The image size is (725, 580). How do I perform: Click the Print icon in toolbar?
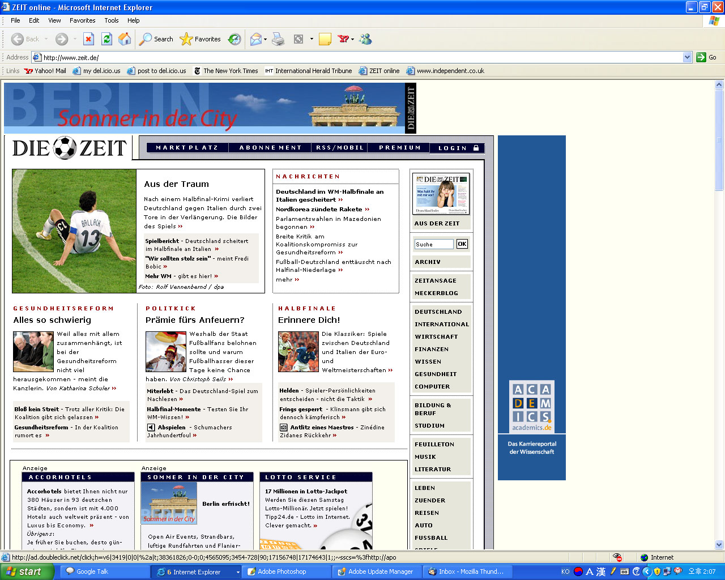[x=278, y=39]
